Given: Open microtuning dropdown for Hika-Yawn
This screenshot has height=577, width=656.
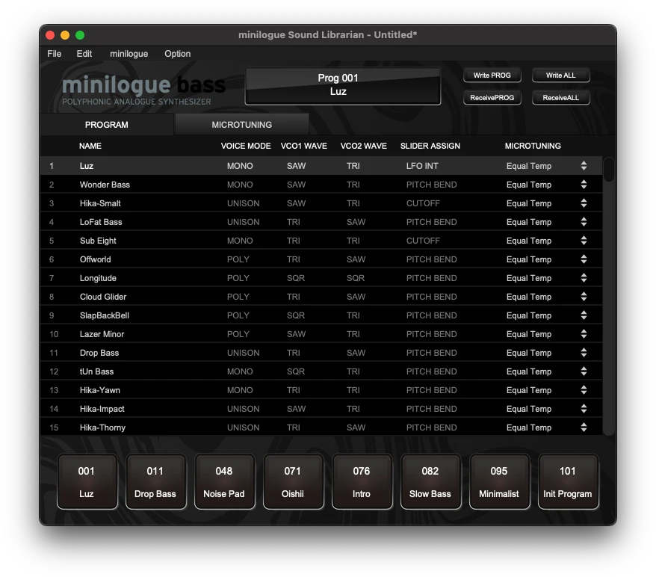Looking at the screenshot, I should click(x=584, y=390).
